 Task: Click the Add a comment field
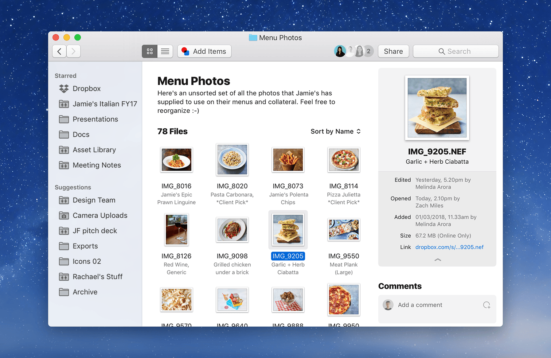[437, 305]
